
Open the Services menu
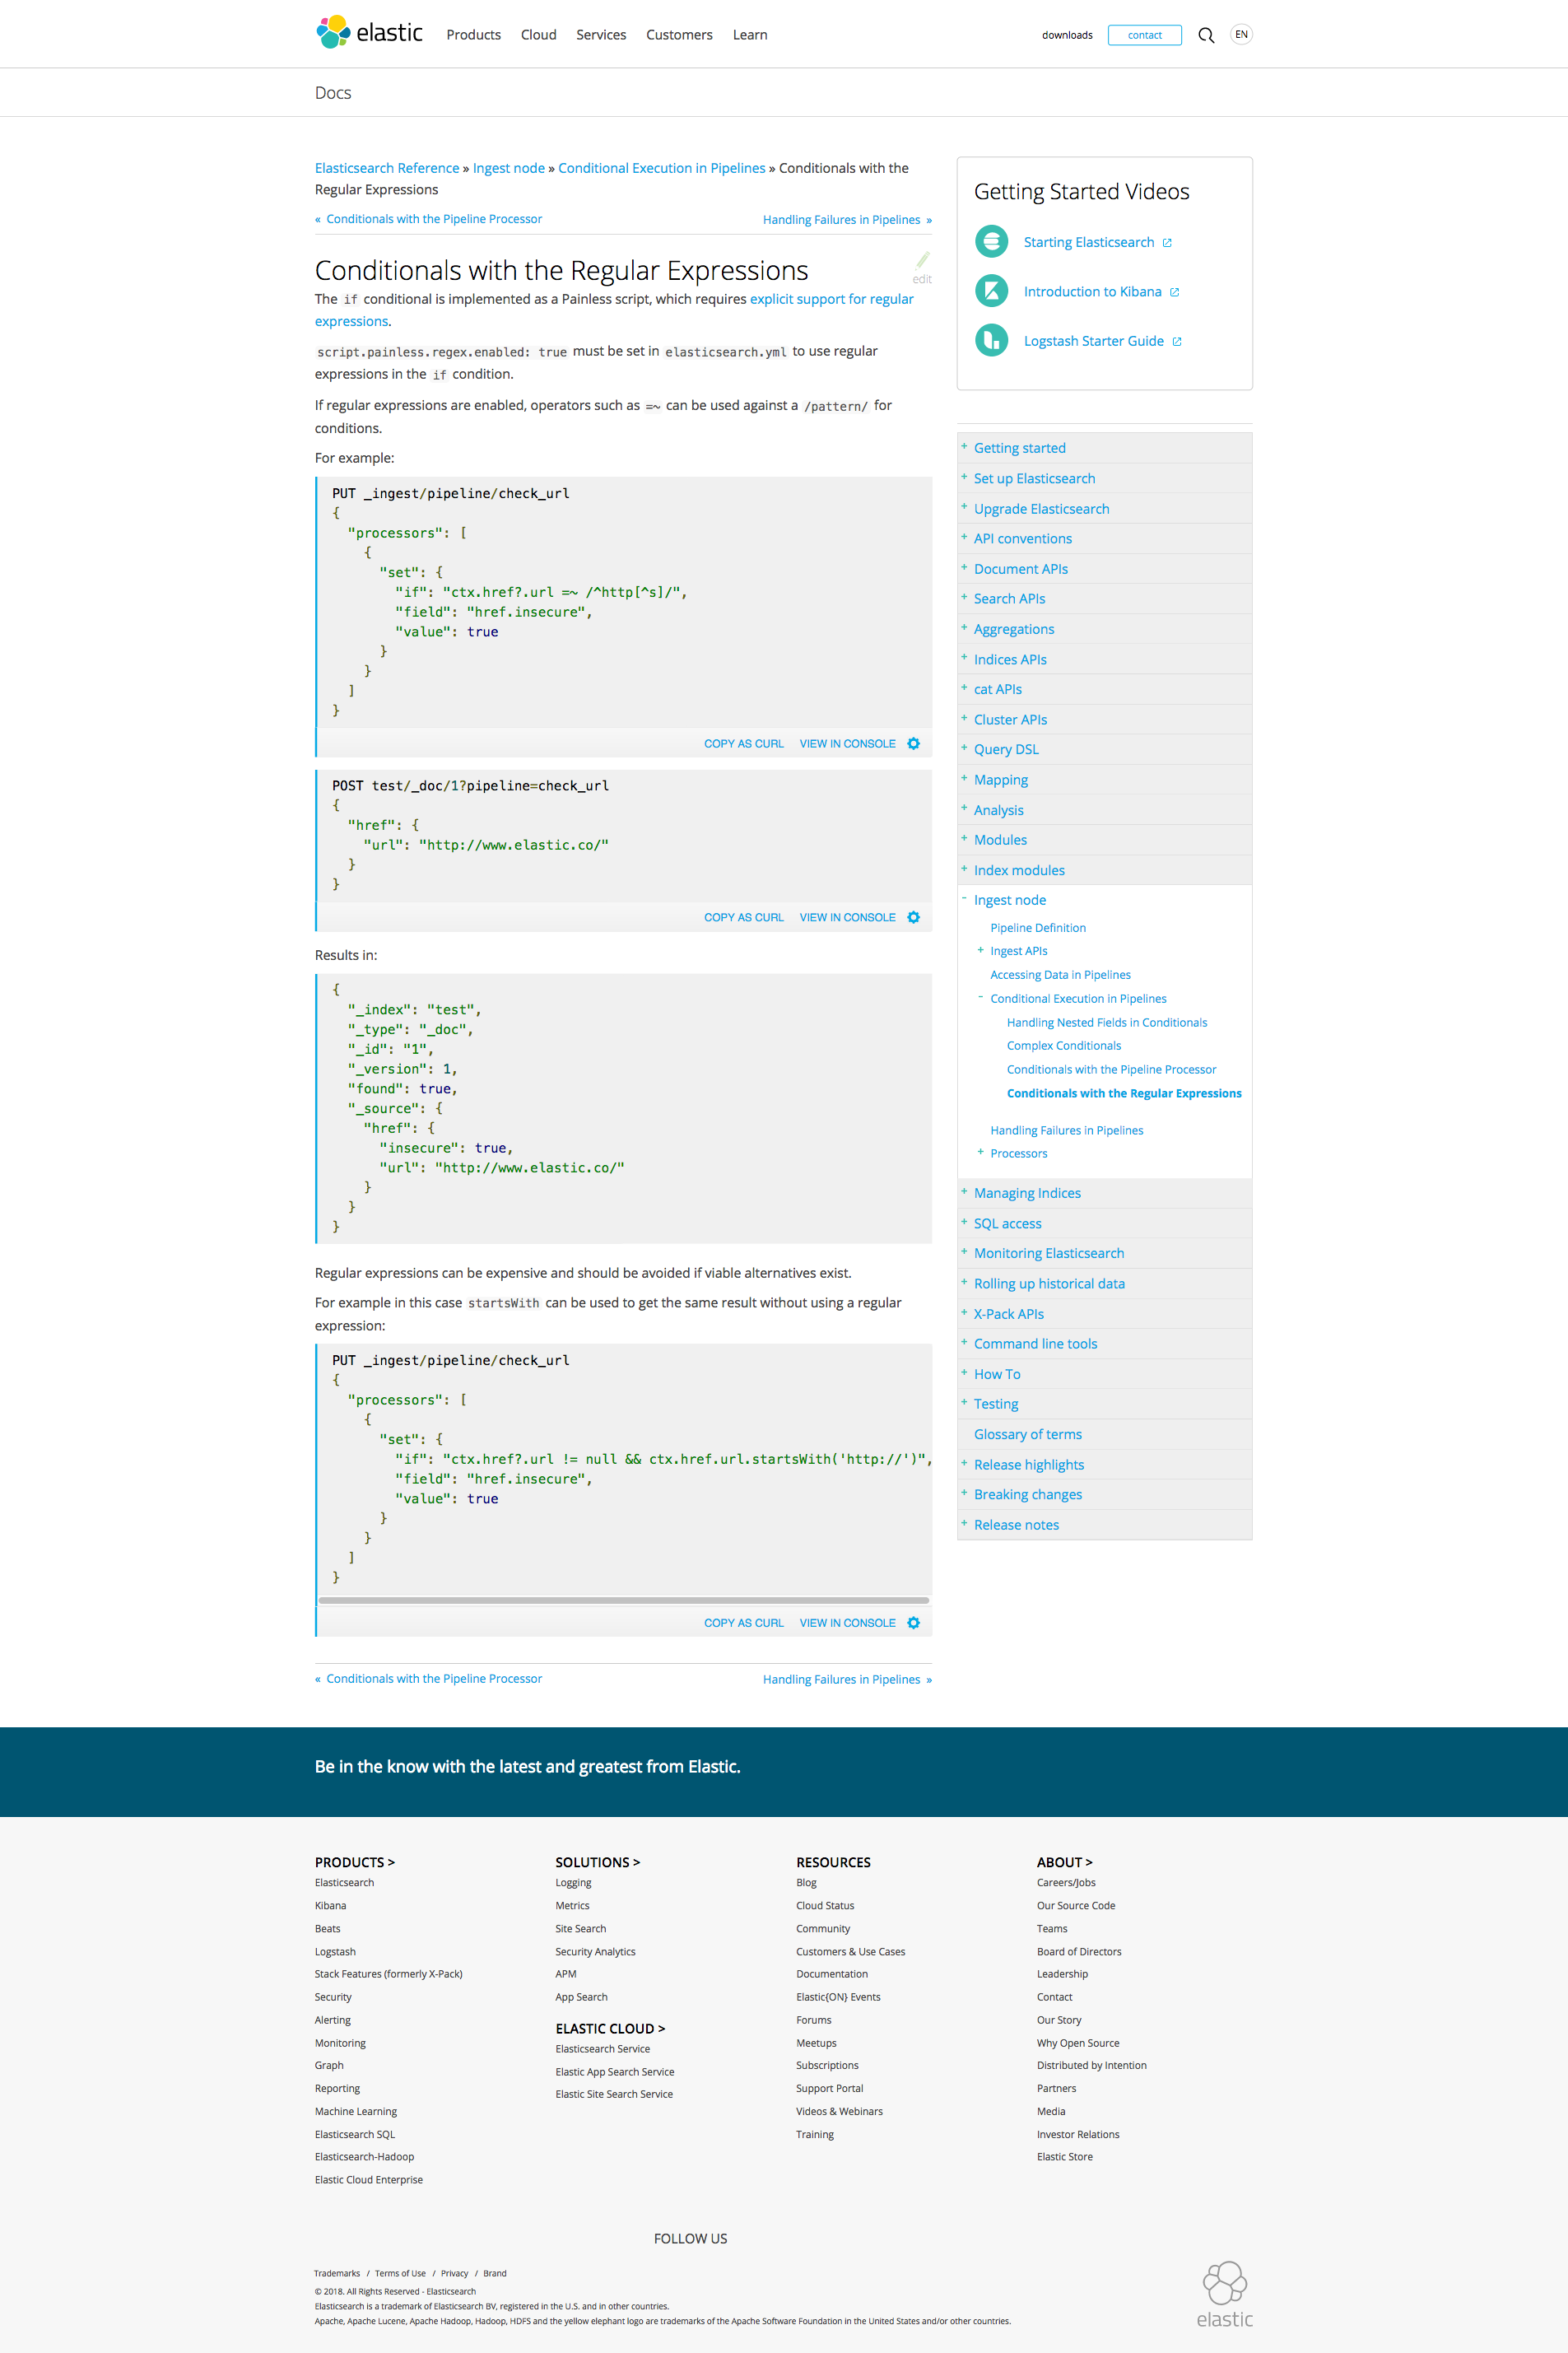(x=601, y=35)
